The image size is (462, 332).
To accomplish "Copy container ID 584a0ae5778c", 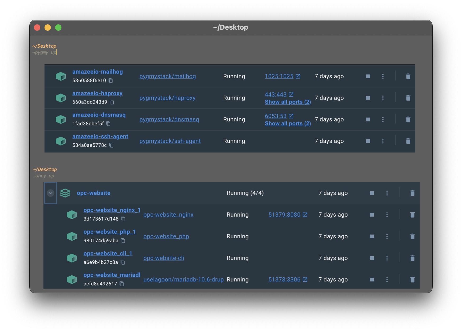I will click(112, 145).
